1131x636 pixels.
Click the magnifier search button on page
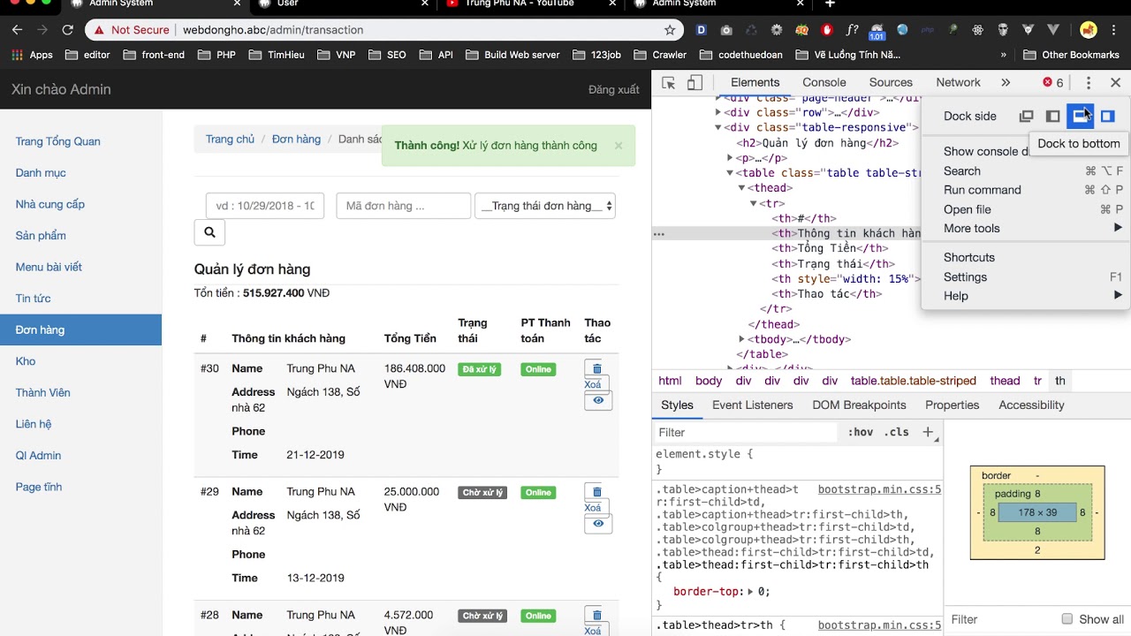click(x=209, y=232)
